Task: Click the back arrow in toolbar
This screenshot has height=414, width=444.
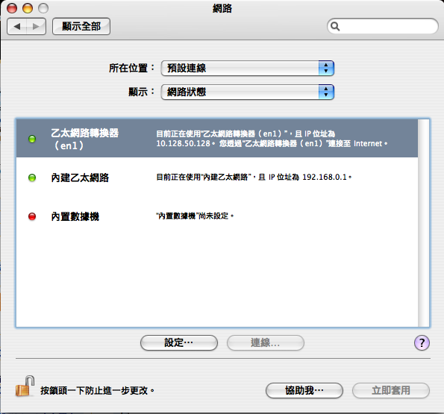Action: [x=16, y=27]
